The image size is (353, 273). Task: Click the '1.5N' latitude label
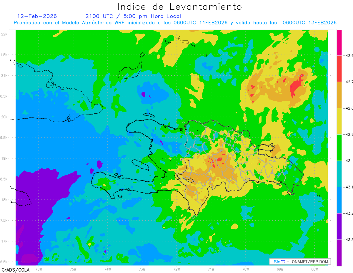point(4,55)
